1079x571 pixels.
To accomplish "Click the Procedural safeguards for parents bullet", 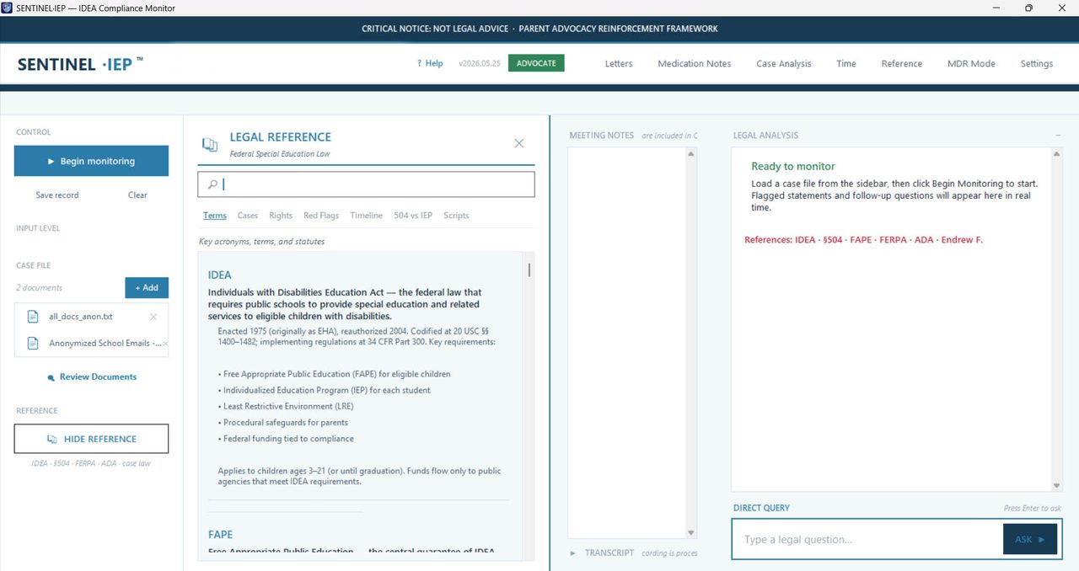I will 282,423.
